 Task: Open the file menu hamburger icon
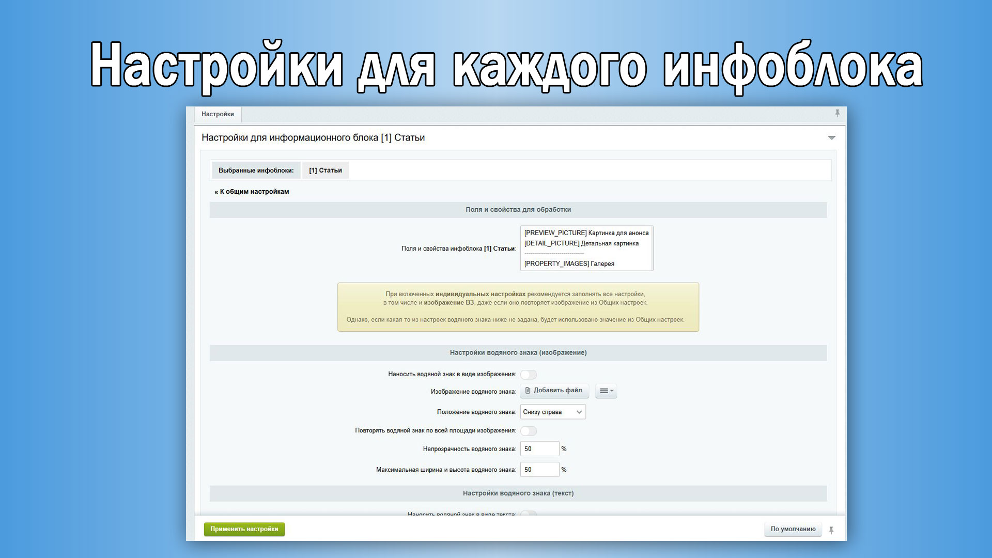(x=603, y=391)
